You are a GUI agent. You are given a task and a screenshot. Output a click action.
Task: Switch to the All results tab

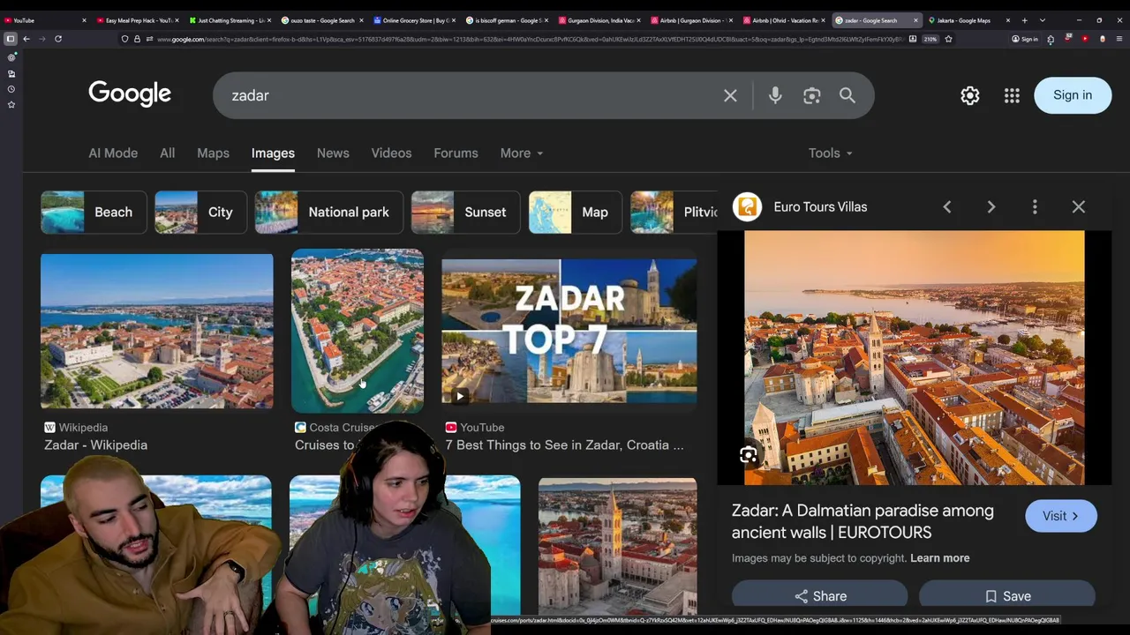click(167, 153)
